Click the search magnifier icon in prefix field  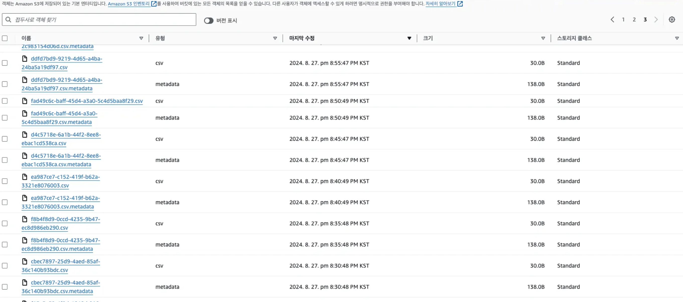click(x=8, y=20)
